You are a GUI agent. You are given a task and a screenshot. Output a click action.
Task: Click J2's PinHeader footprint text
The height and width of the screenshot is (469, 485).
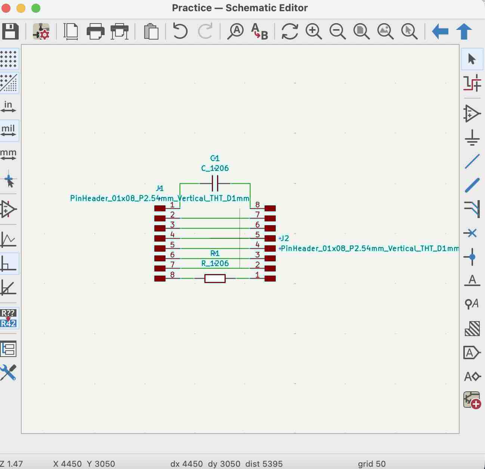coord(370,248)
